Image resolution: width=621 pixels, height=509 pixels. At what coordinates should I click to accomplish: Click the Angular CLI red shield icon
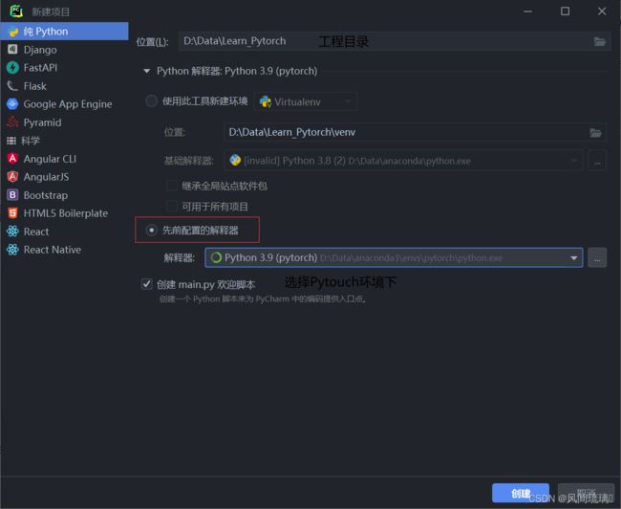click(x=12, y=159)
